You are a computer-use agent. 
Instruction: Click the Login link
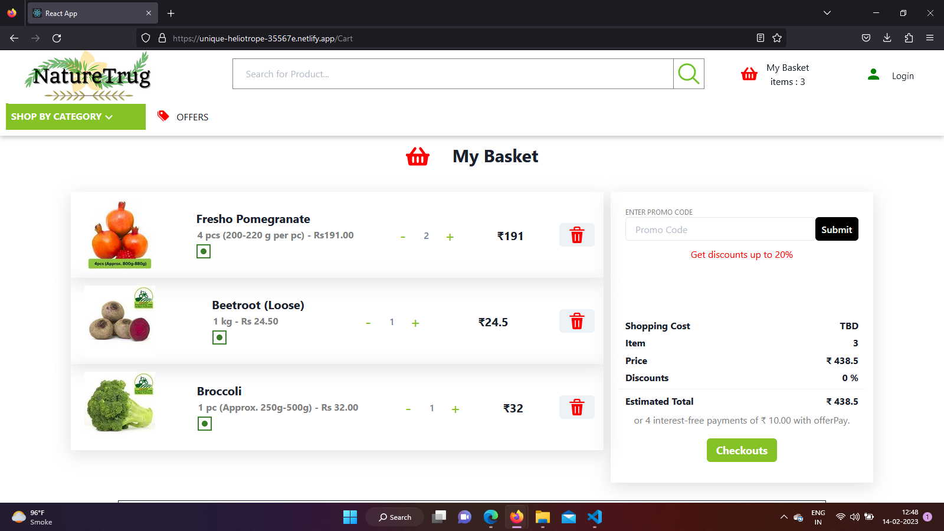click(x=903, y=76)
